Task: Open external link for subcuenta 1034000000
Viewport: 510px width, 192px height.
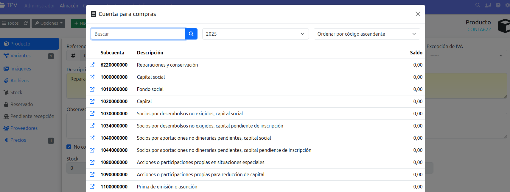Action: pos(92,126)
